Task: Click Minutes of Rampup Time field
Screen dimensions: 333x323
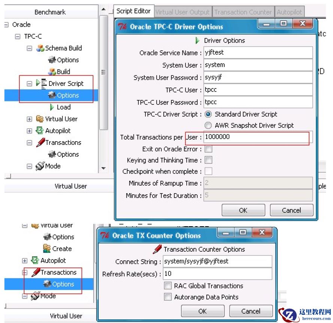Action: (x=258, y=183)
